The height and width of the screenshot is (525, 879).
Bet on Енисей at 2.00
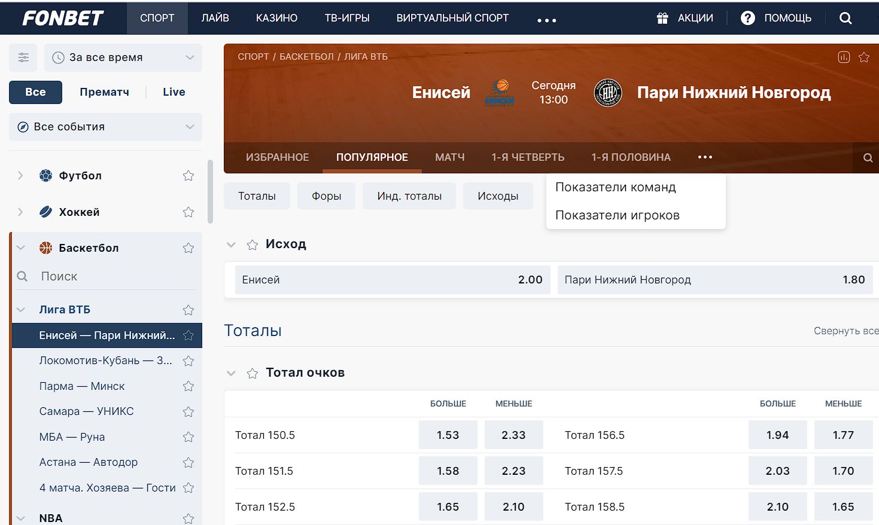click(393, 280)
